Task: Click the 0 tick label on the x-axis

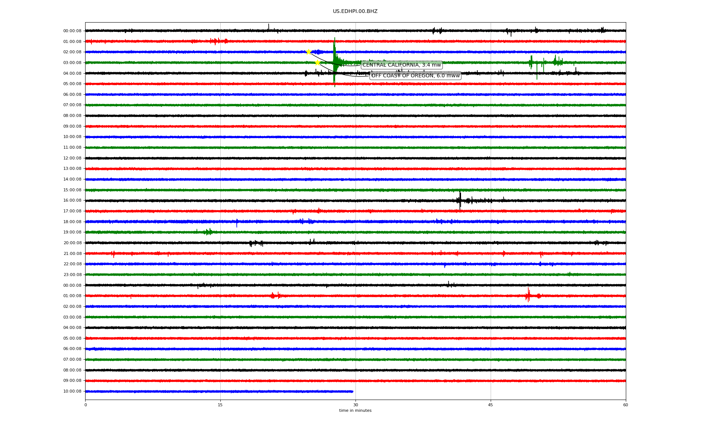Action: [86, 405]
